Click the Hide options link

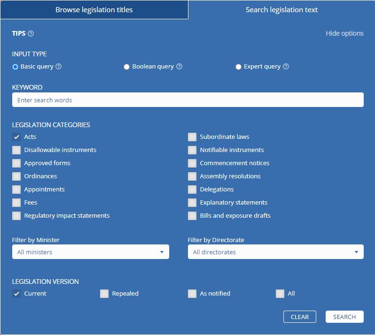click(x=344, y=33)
